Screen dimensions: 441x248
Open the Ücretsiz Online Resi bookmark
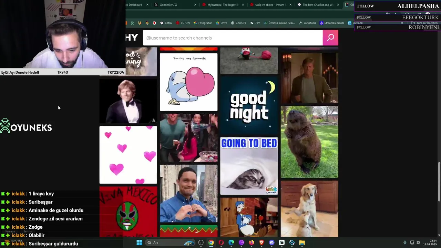279,23
